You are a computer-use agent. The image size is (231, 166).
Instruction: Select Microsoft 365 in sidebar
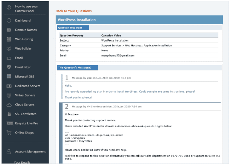click(x=25, y=77)
